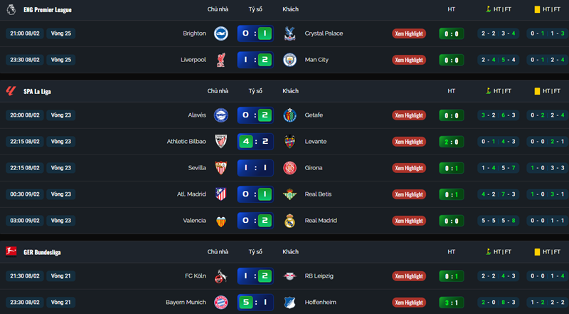Select the Hoffenheim team name
The width and height of the screenshot is (569, 314).
point(321,302)
